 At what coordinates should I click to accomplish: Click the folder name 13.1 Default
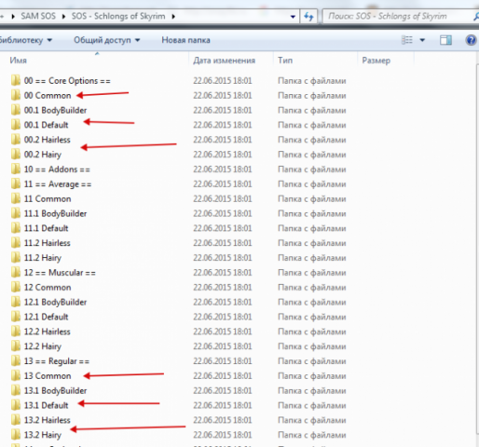[x=46, y=405]
